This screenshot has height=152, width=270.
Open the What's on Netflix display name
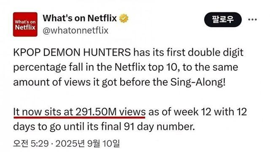[80, 18]
